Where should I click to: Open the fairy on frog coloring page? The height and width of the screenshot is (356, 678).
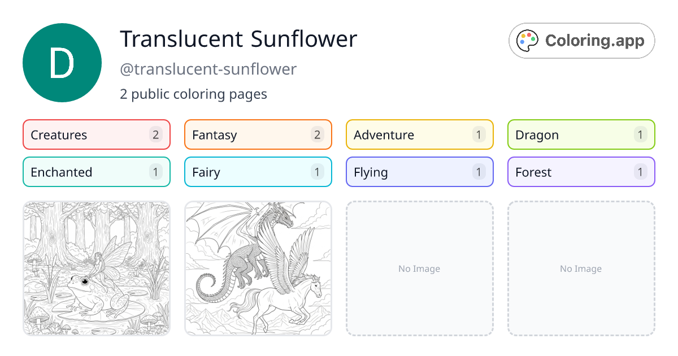click(x=97, y=268)
